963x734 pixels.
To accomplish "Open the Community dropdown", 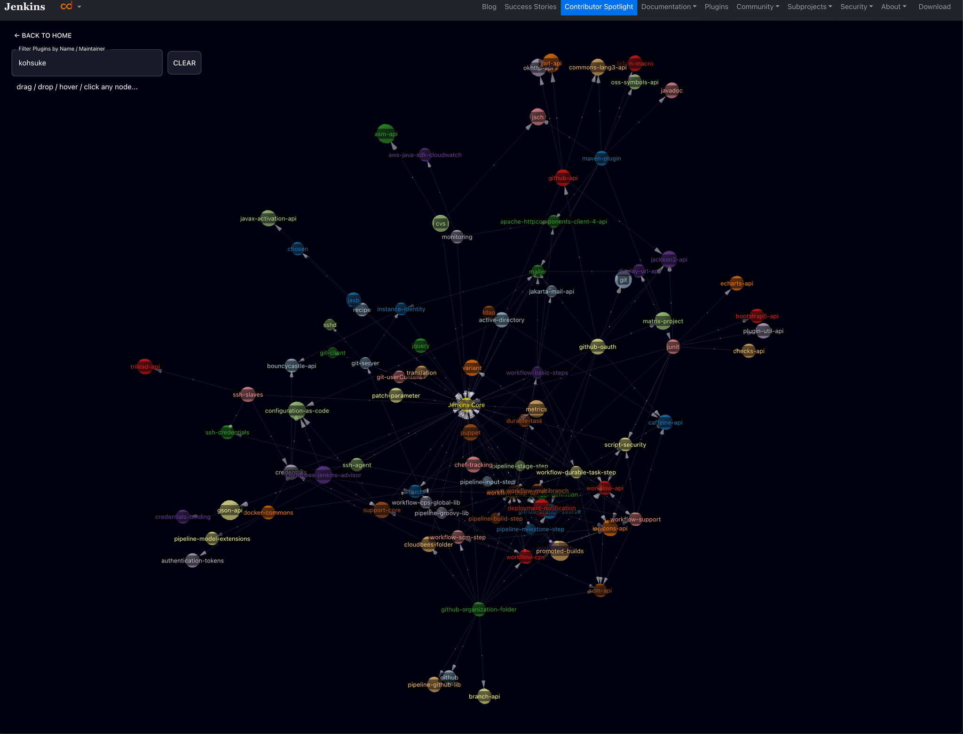I will [758, 7].
